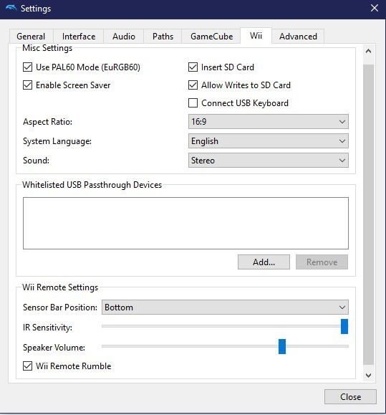The image size is (386, 415).
Task: Click the scrollbar up arrow
Action: (368, 51)
